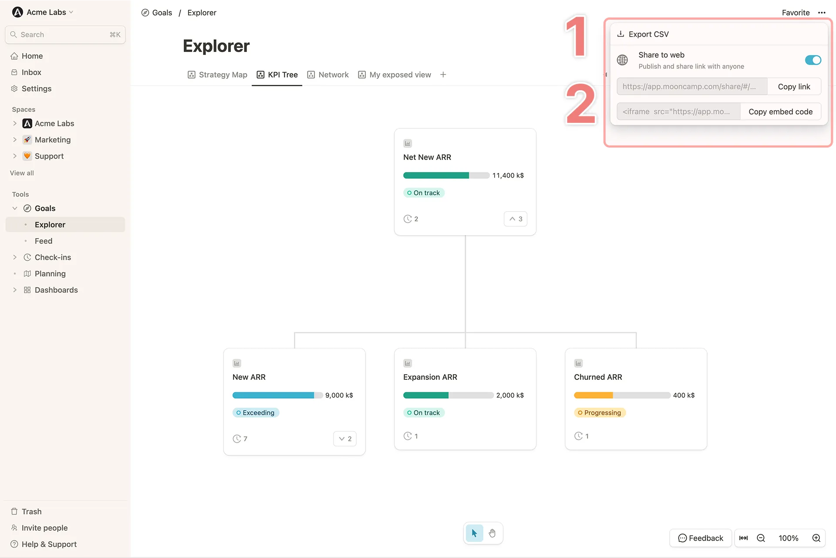836x558 pixels.
Task: Click the Copy link button
Action: [794, 86]
